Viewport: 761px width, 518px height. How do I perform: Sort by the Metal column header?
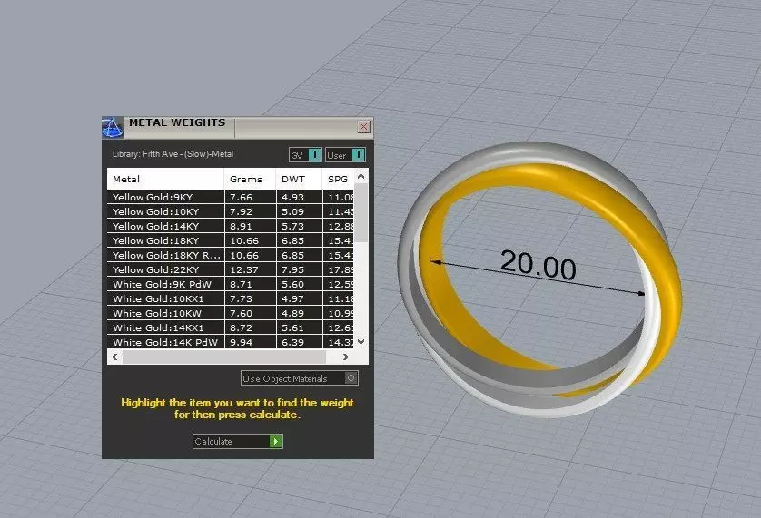point(165,179)
